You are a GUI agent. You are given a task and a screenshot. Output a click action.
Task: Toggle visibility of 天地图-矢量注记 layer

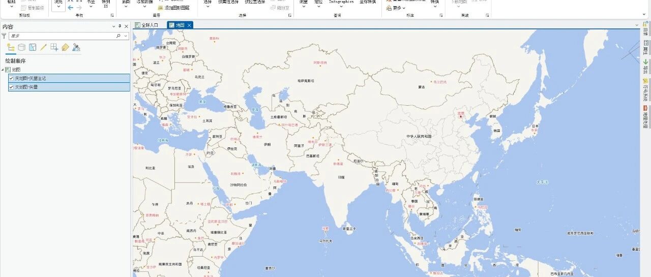12,78
